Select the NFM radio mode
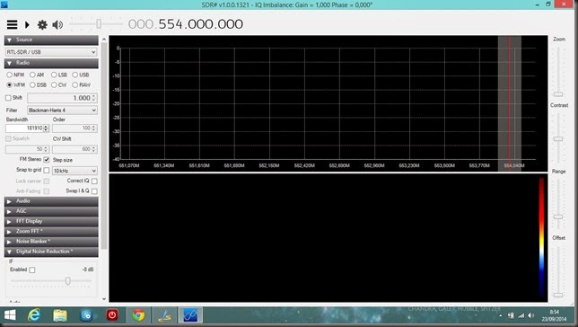The width and height of the screenshot is (578, 327). (x=15, y=75)
